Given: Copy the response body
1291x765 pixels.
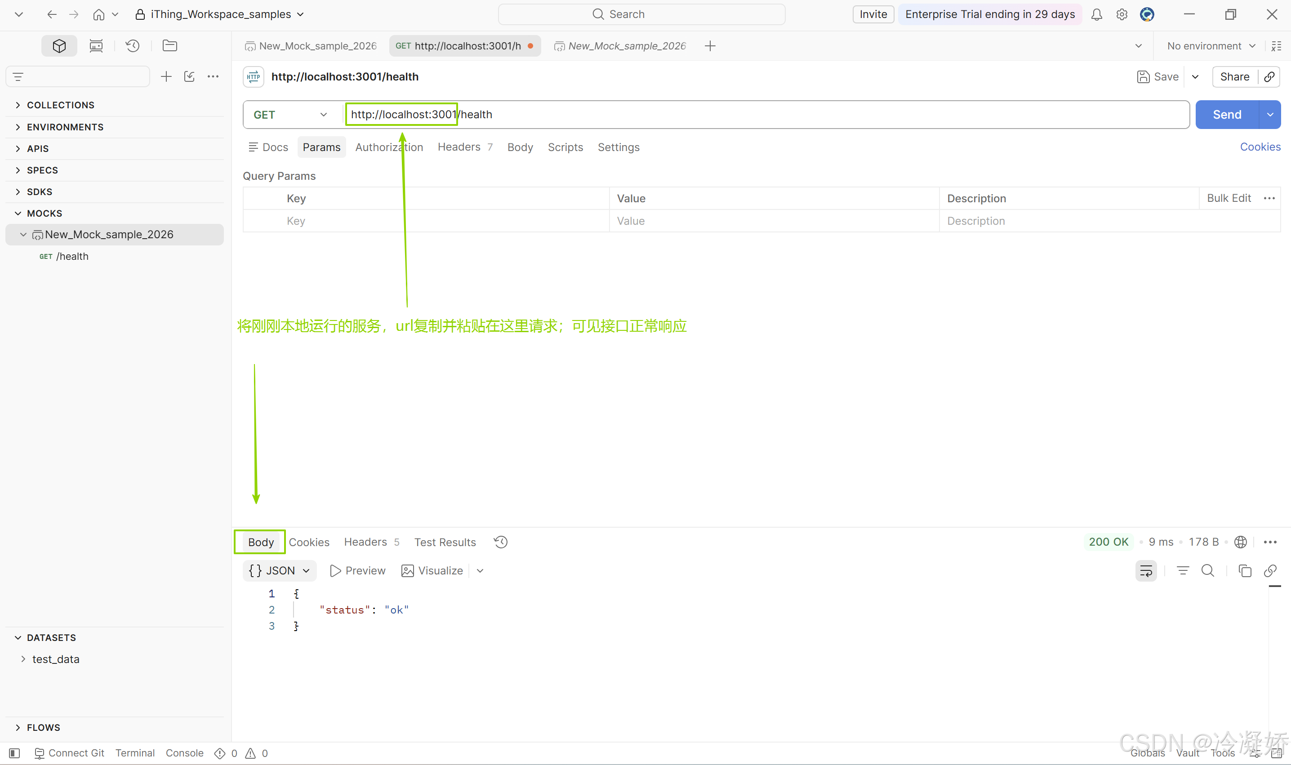Looking at the screenshot, I should [1245, 571].
